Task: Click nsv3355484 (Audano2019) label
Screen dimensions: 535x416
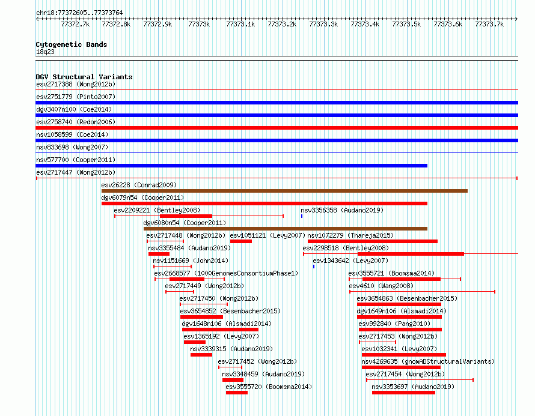Action: [x=189, y=248]
